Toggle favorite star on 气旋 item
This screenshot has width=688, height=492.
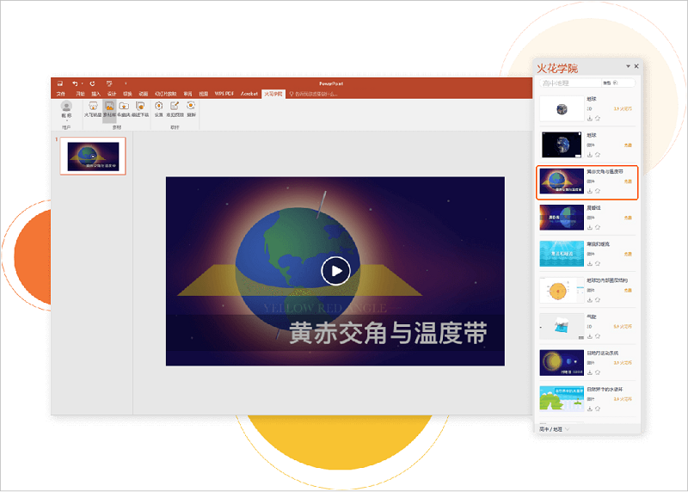pos(598,336)
